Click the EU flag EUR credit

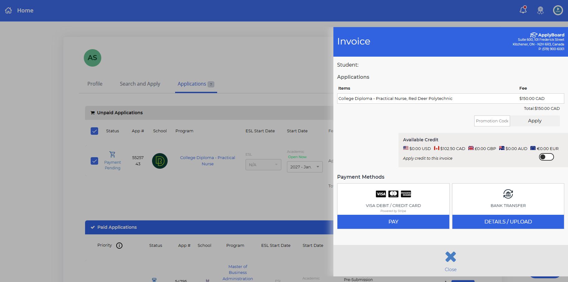click(533, 148)
